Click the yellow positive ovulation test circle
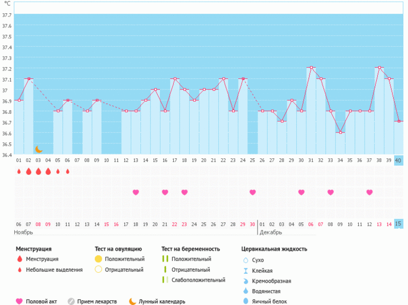The image size is (408, 305). click(99, 259)
